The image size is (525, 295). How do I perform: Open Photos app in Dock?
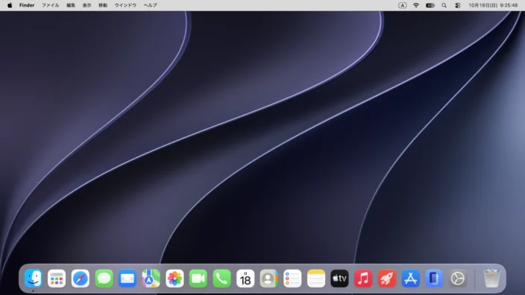[x=175, y=279]
